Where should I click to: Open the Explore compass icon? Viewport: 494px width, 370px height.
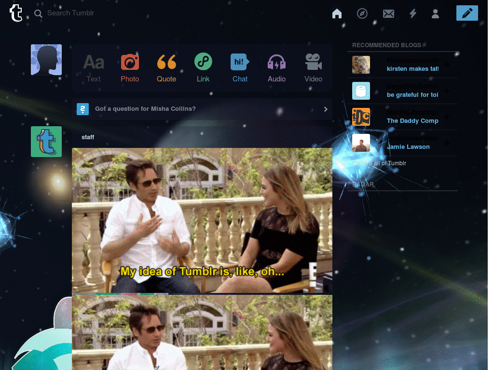[x=362, y=13]
